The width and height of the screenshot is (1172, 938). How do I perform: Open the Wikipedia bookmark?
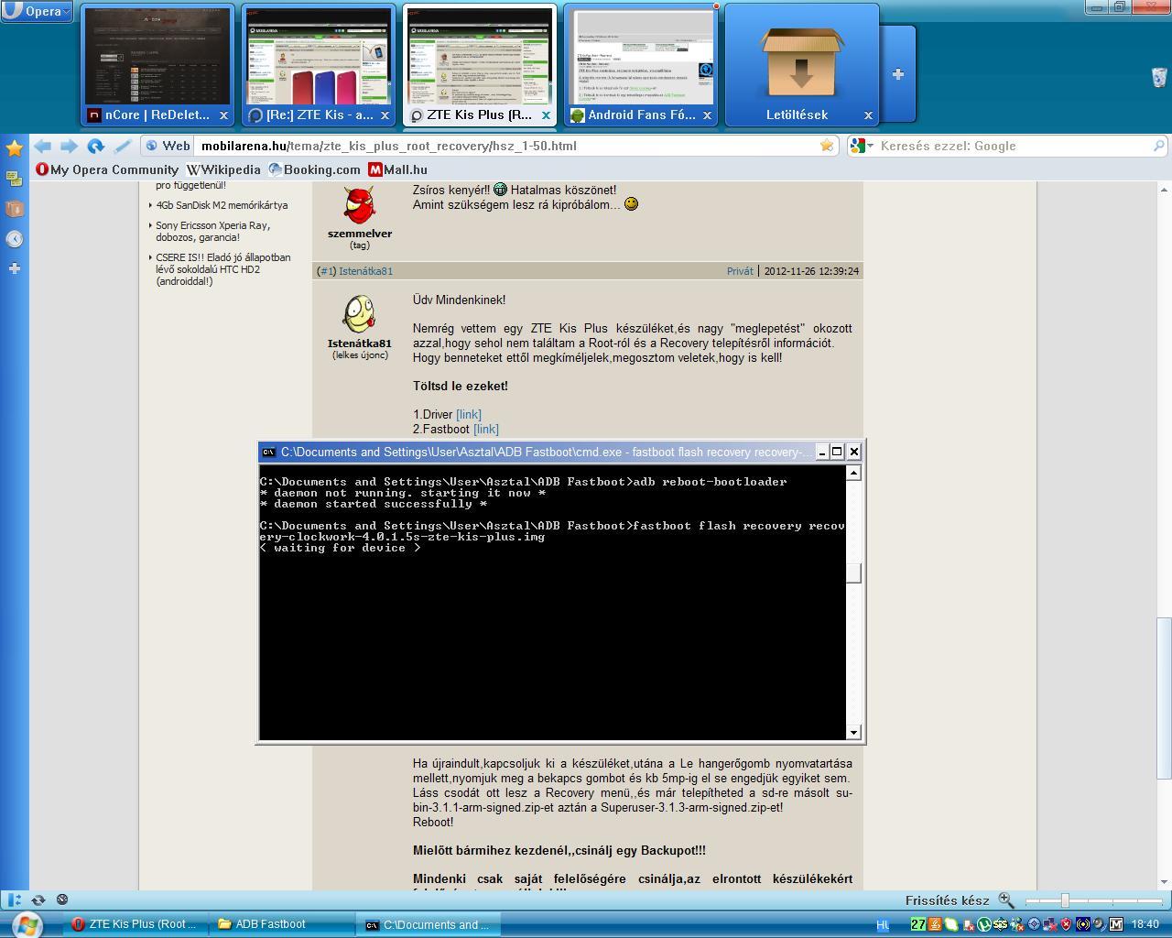[223, 169]
